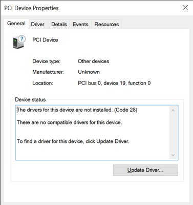
Task: Click the Update Driver button
Action: tap(145, 170)
